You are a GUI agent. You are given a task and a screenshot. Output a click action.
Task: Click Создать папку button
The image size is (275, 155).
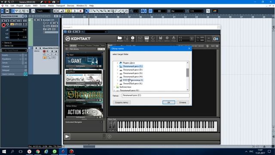tap(122, 102)
